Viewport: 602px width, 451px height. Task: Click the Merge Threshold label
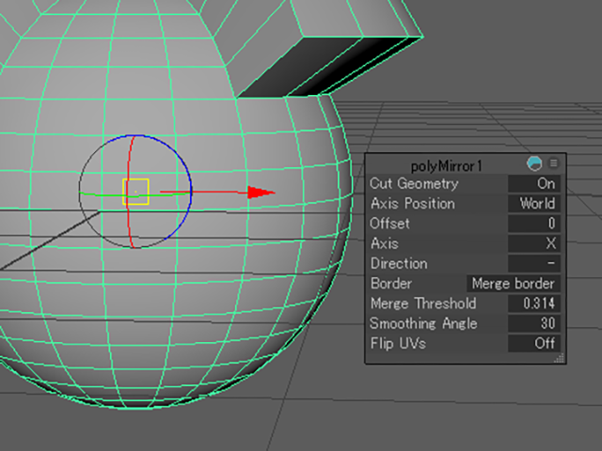[x=423, y=303]
